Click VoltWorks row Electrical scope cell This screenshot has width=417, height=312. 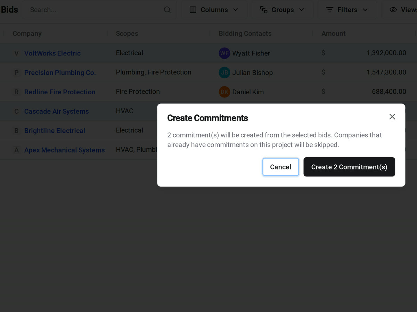(x=129, y=53)
